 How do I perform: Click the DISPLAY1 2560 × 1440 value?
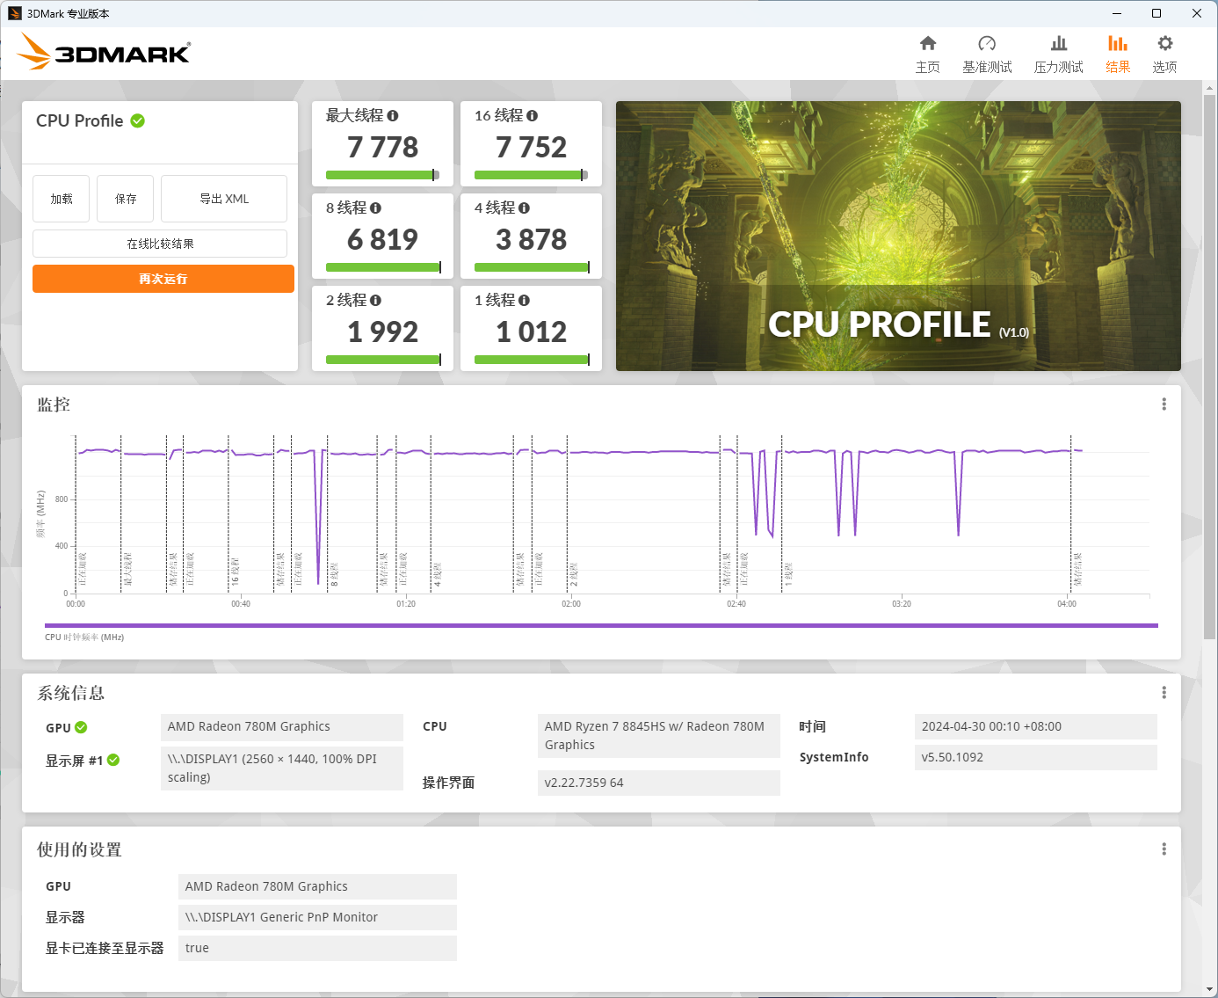[x=281, y=769]
